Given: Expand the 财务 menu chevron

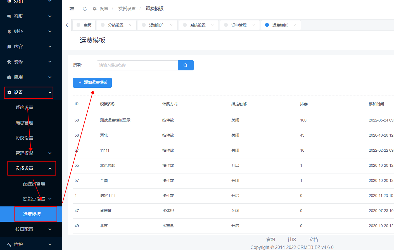Looking at the screenshot, I should click(50, 31).
